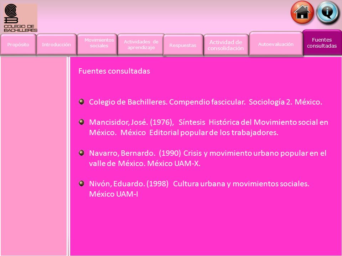
Task: Click the 'valle de México. México UAM-X.' line
Action: point(145,164)
